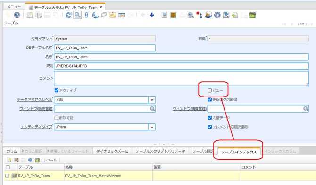The image size is (316, 185).
Task: Click New icon in detail tab toolbar
Action: click(9, 160)
